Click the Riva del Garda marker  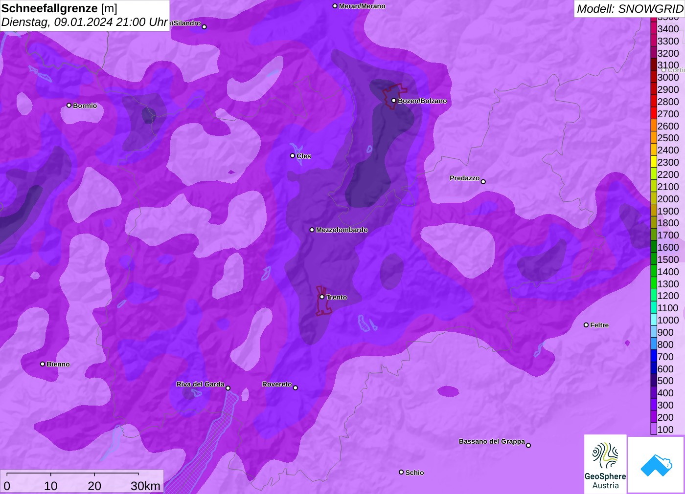tap(228, 388)
